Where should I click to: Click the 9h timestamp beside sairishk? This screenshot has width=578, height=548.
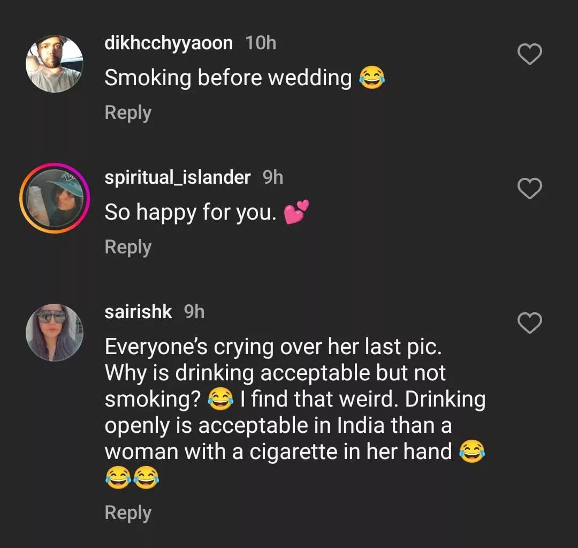pos(194,312)
